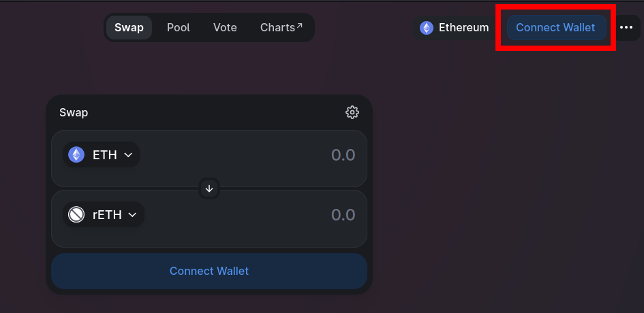Select the ETH token name label
Viewport: 644px width, 313px height.
[x=105, y=155]
